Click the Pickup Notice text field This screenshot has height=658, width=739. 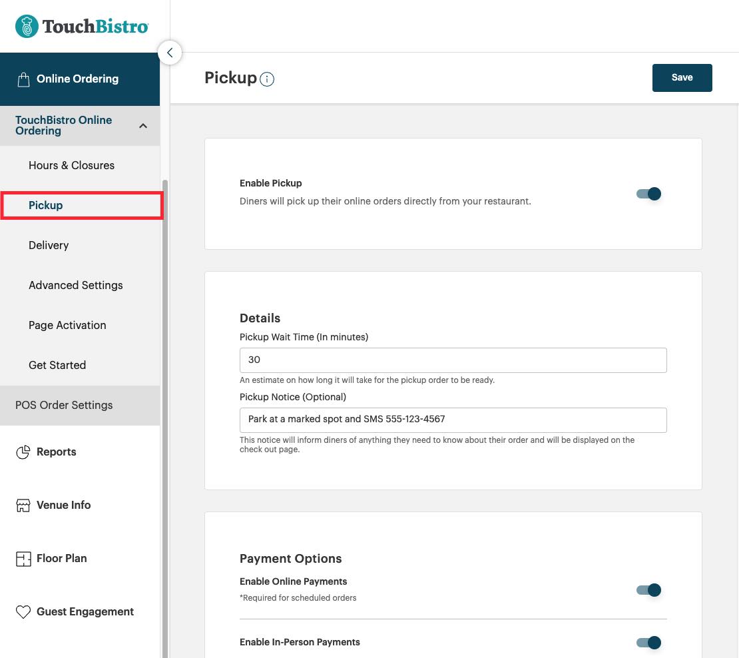(453, 420)
